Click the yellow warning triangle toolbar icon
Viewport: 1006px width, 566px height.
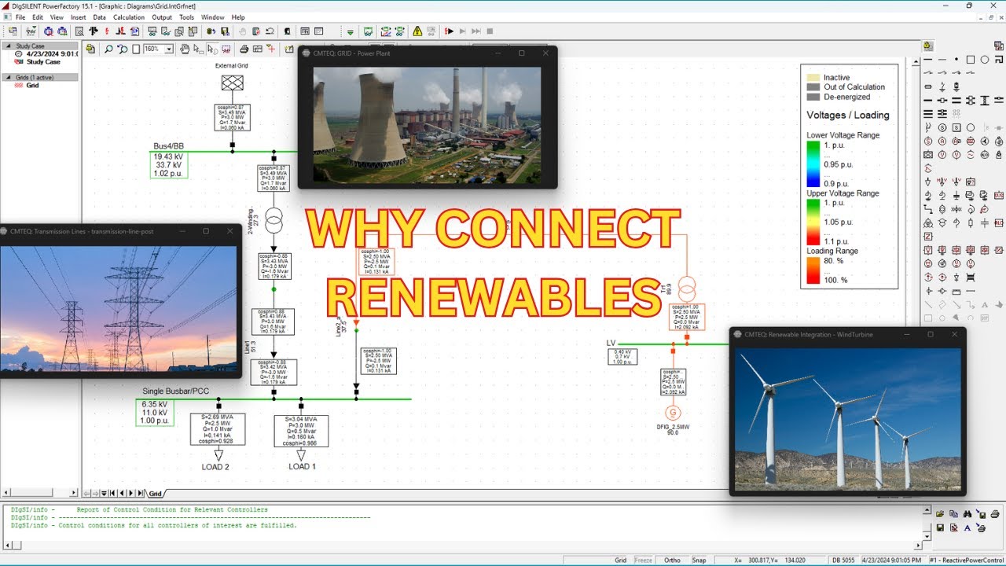tap(417, 31)
